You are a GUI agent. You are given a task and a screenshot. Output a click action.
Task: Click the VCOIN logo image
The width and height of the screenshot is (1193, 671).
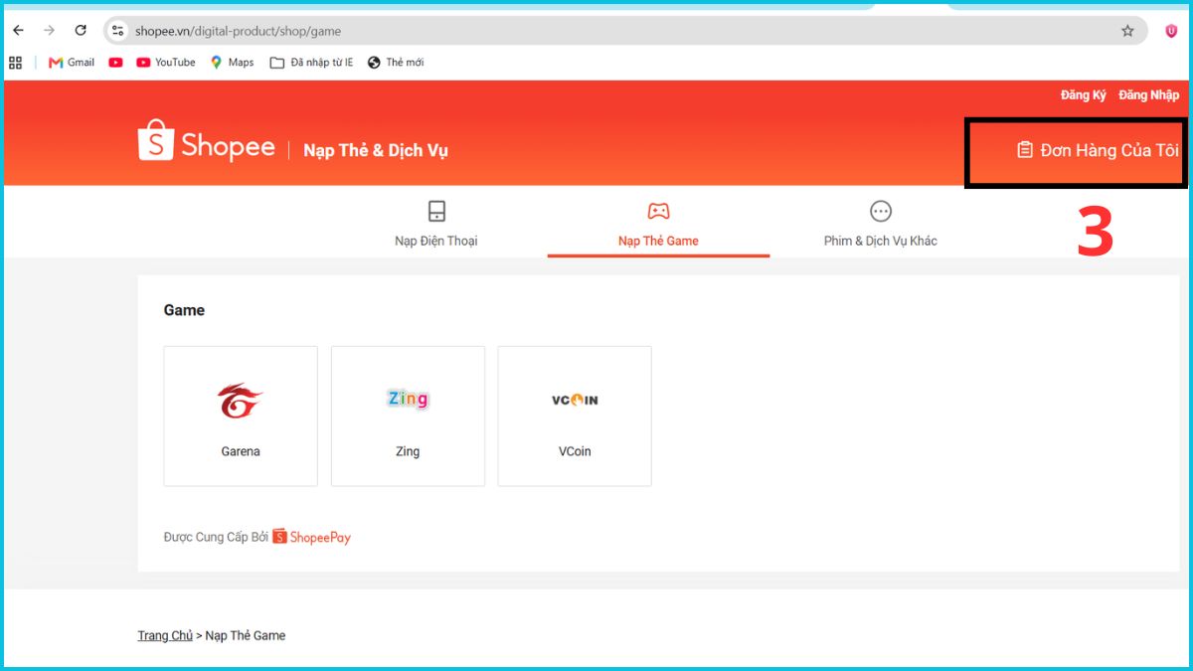[575, 400]
